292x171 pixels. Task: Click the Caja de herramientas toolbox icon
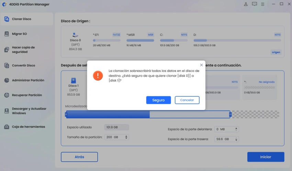pos(7,127)
